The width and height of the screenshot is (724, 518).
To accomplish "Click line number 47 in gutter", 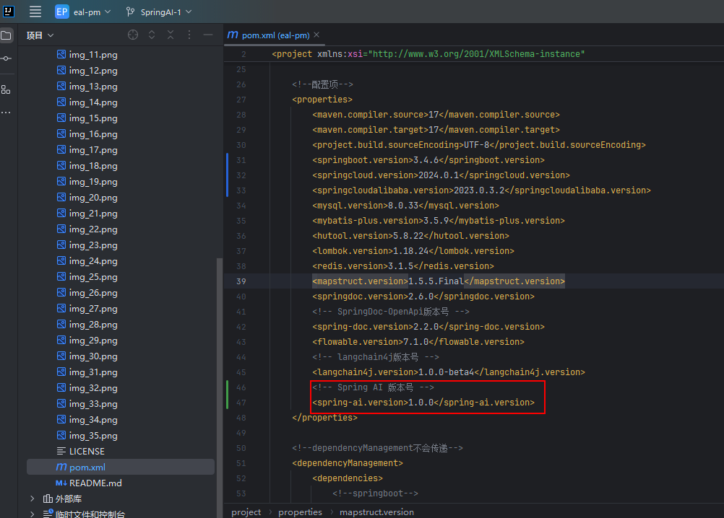I will 241,403.
